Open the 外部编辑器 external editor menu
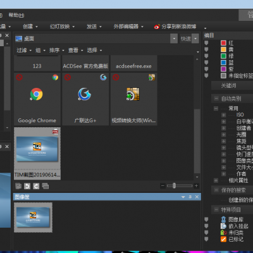Screen dimensions: 253x253 pos(128,27)
